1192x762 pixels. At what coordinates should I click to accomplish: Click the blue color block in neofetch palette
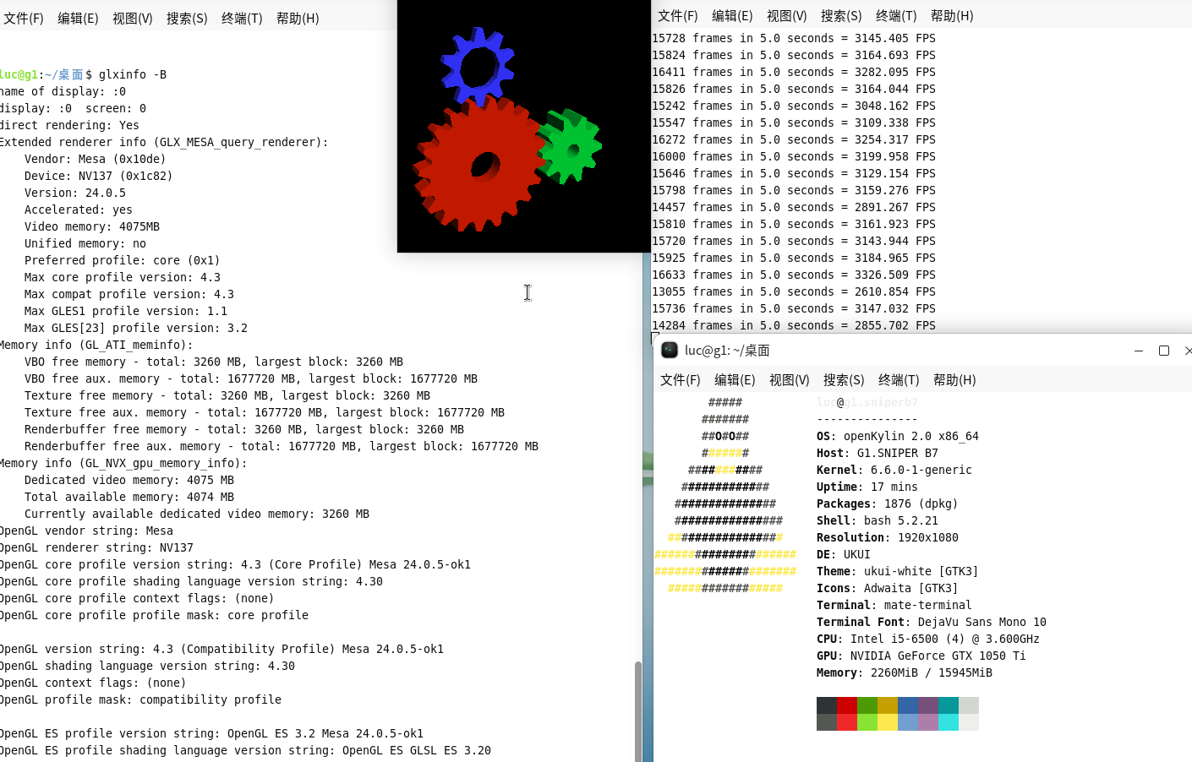coord(908,705)
